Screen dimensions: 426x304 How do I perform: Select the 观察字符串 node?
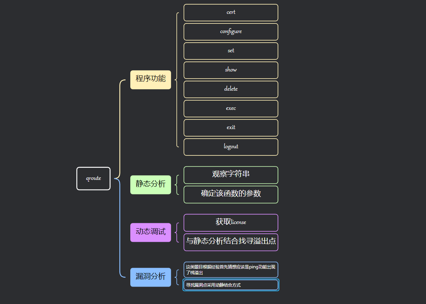(231, 175)
